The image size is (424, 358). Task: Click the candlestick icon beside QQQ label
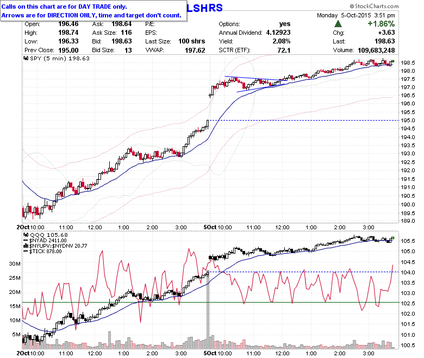click(x=26, y=235)
